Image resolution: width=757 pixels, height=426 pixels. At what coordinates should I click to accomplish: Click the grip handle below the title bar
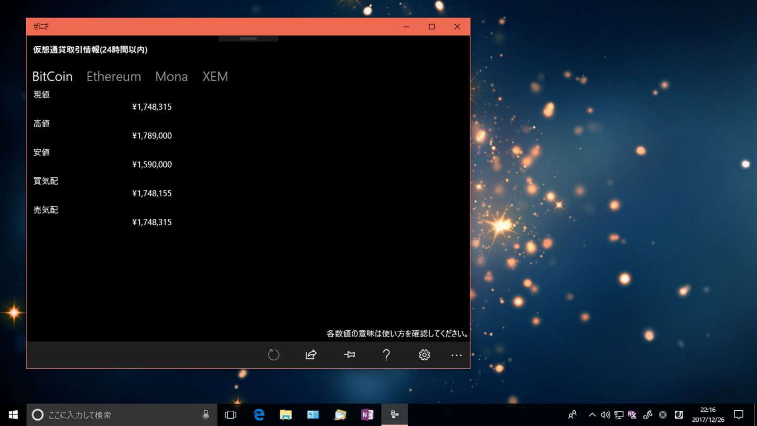coord(248,38)
